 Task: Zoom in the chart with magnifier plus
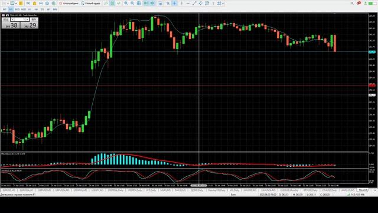tap(126, 4)
